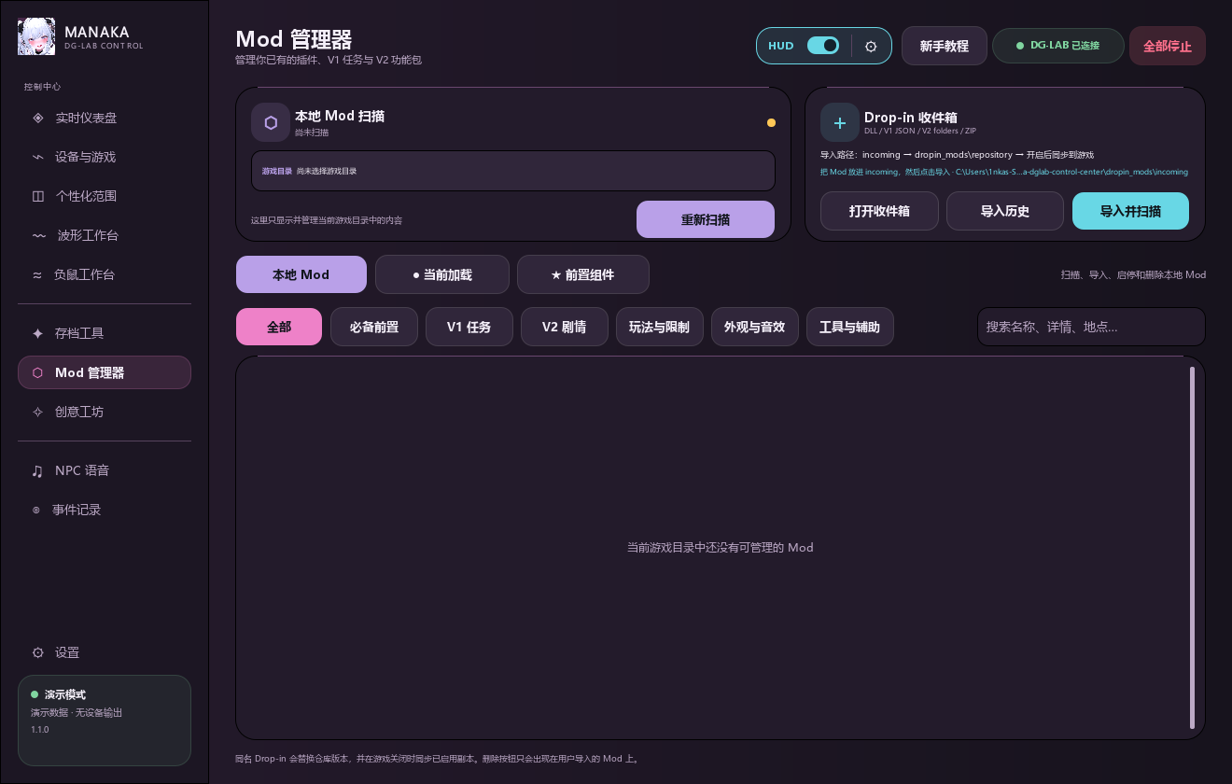Click the 事件记录 sidebar icon
Image resolution: width=1232 pixels, height=784 pixels.
click(36, 510)
